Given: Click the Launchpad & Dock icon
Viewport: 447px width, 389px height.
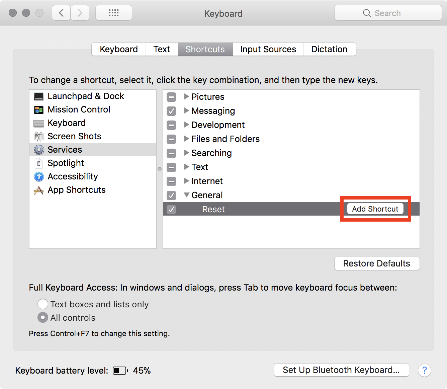Looking at the screenshot, I should [x=39, y=96].
